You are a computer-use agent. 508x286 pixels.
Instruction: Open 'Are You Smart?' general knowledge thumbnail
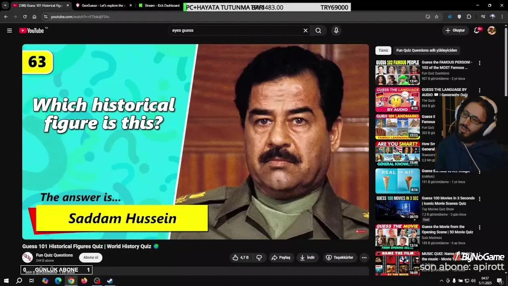coord(397,153)
